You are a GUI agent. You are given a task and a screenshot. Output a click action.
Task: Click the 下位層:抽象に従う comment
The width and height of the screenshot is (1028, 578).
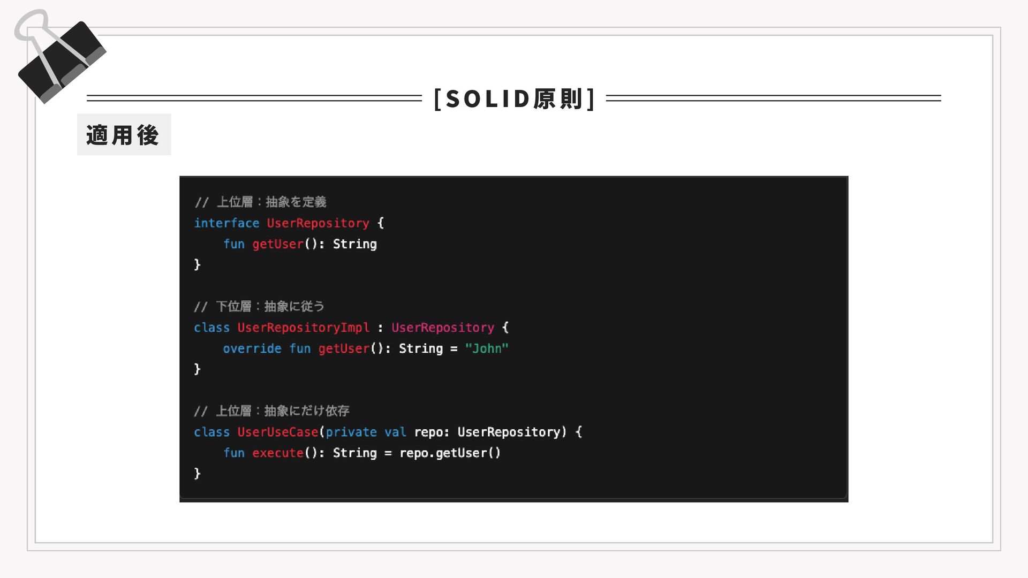[x=260, y=306]
